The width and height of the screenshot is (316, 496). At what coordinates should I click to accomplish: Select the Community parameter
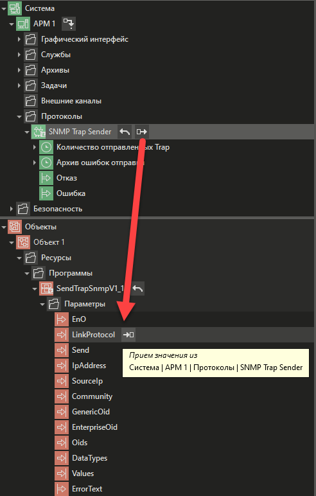click(92, 396)
